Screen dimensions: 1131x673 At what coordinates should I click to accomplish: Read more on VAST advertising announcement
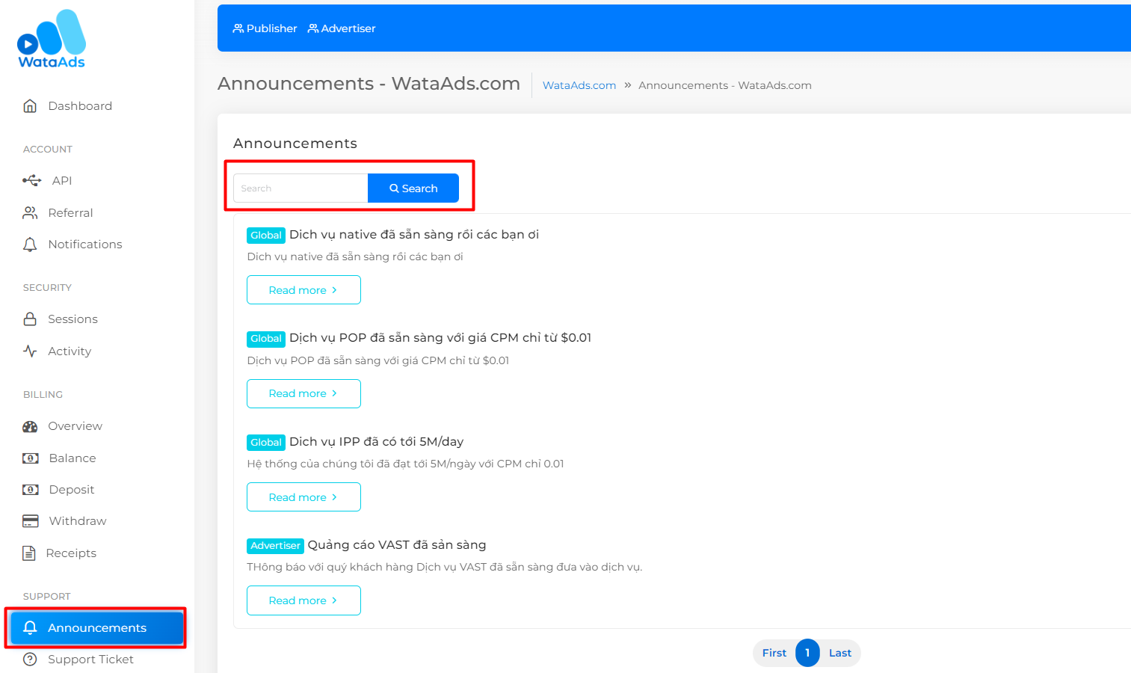tap(303, 600)
